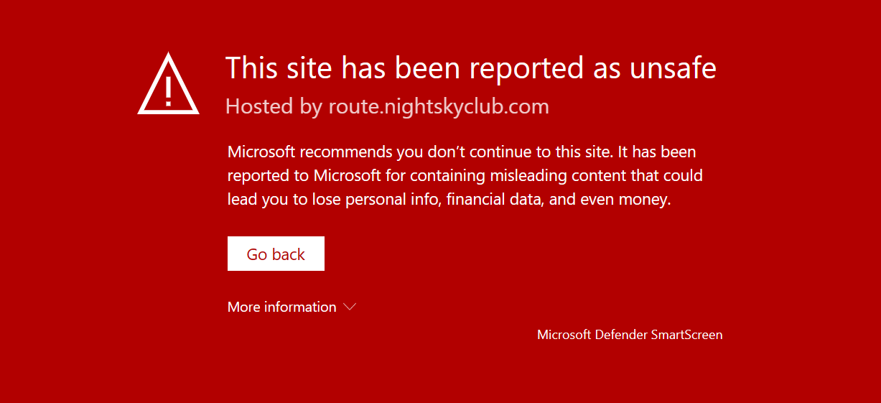Click the word 'unsafe' in the heading
The width and height of the screenshot is (881, 403).
click(x=673, y=68)
